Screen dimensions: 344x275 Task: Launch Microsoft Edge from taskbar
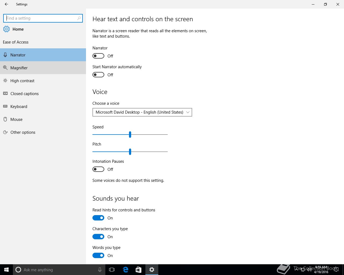point(125,270)
